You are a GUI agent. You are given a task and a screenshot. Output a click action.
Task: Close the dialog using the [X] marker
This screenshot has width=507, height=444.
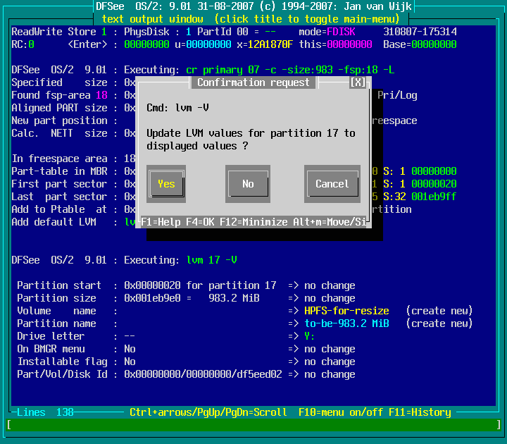(358, 82)
